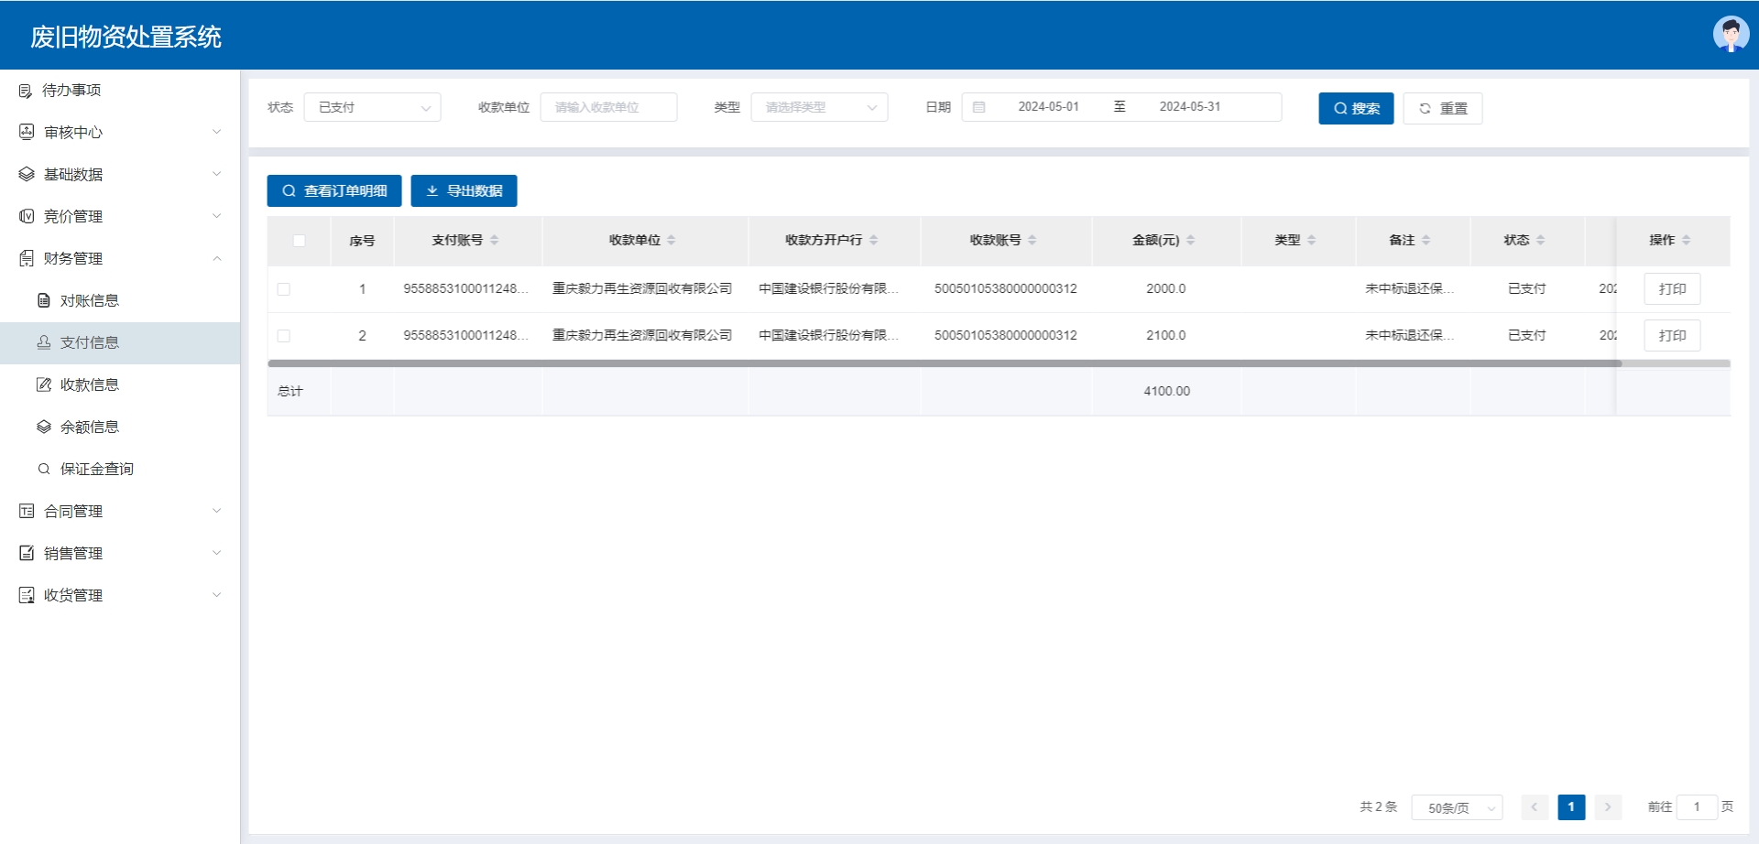Click the 保证金查询 magnifier icon
Image resolution: width=1759 pixels, height=844 pixels.
tap(44, 469)
